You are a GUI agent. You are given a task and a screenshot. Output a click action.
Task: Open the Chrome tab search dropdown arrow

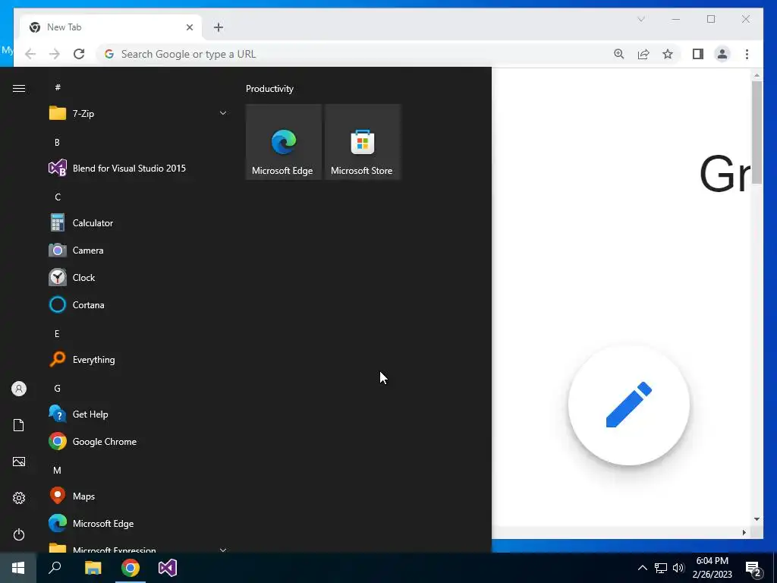tap(640, 19)
